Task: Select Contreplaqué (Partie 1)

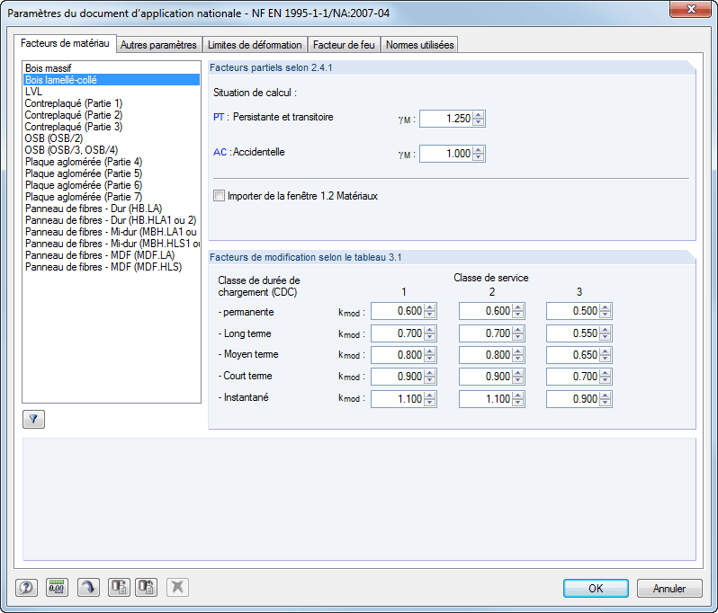Action: (112, 103)
